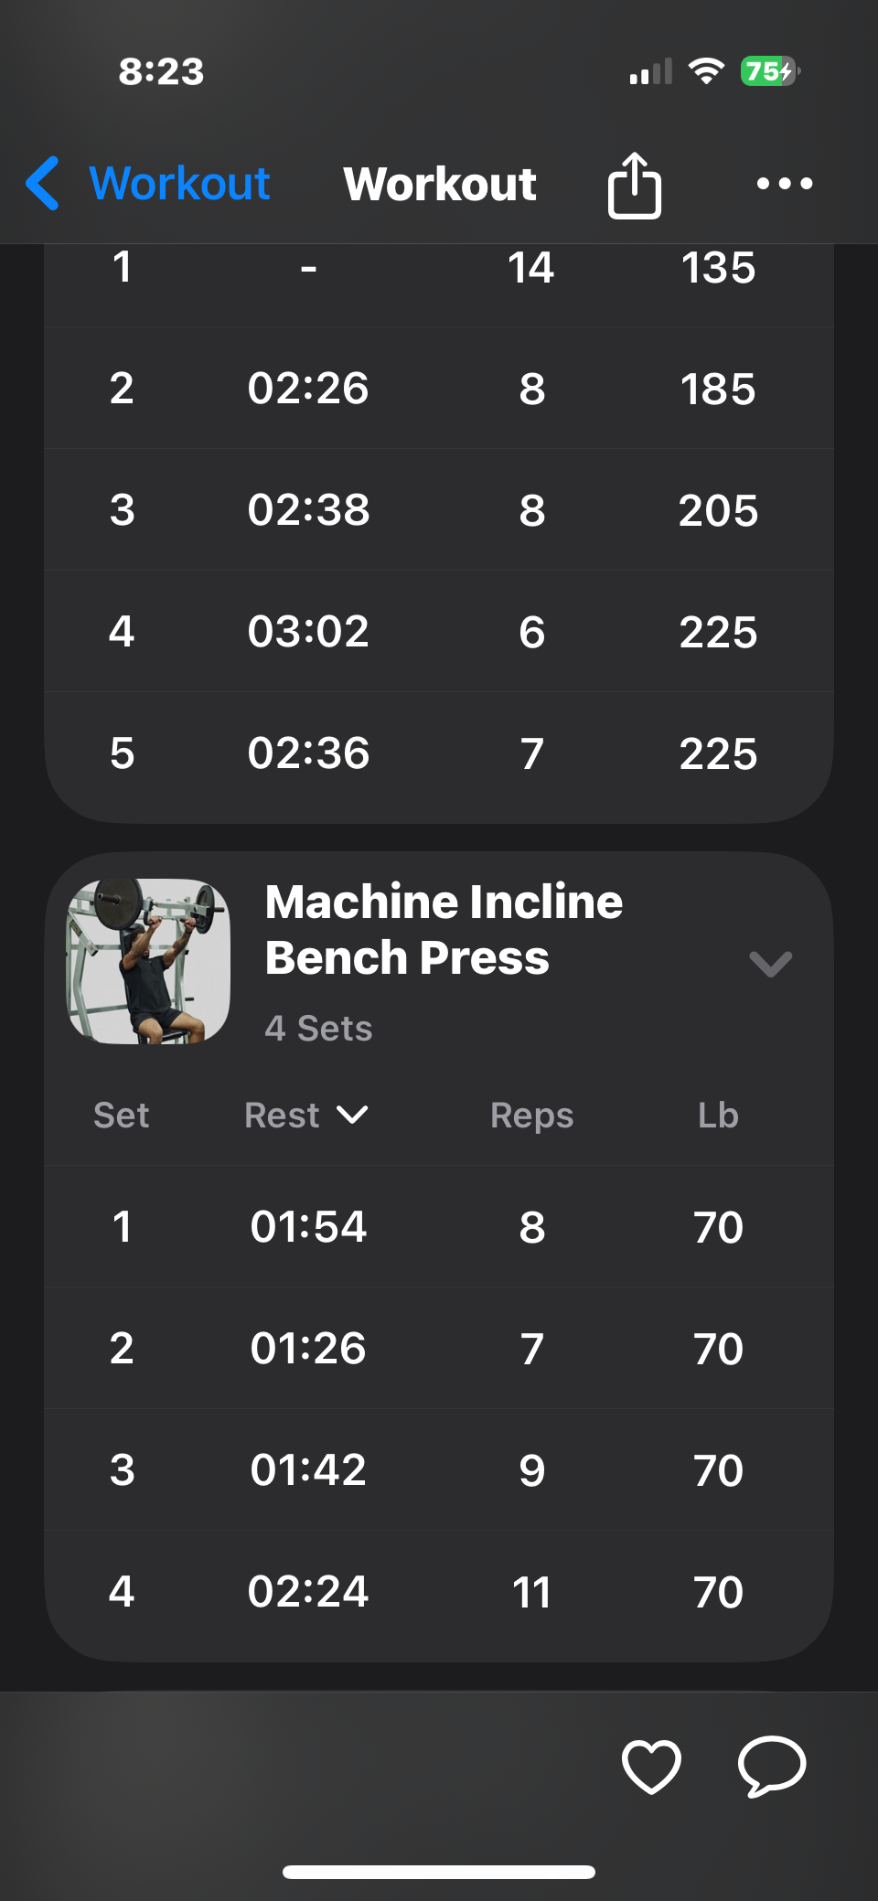Select incline set 1 rest time 01:54
This screenshot has height=1901, width=878.
pyautogui.click(x=308, y=1227)
